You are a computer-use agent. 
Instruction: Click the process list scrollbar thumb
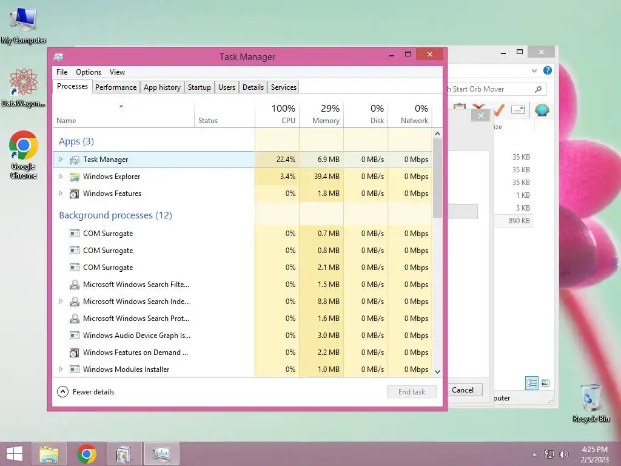pos(437,178)
